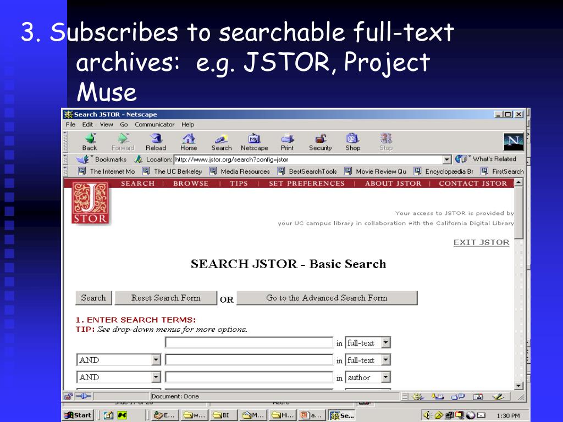Screen dimensions: 563x422
Task: Expand the Location URL history dropdown
Action: 446,159
